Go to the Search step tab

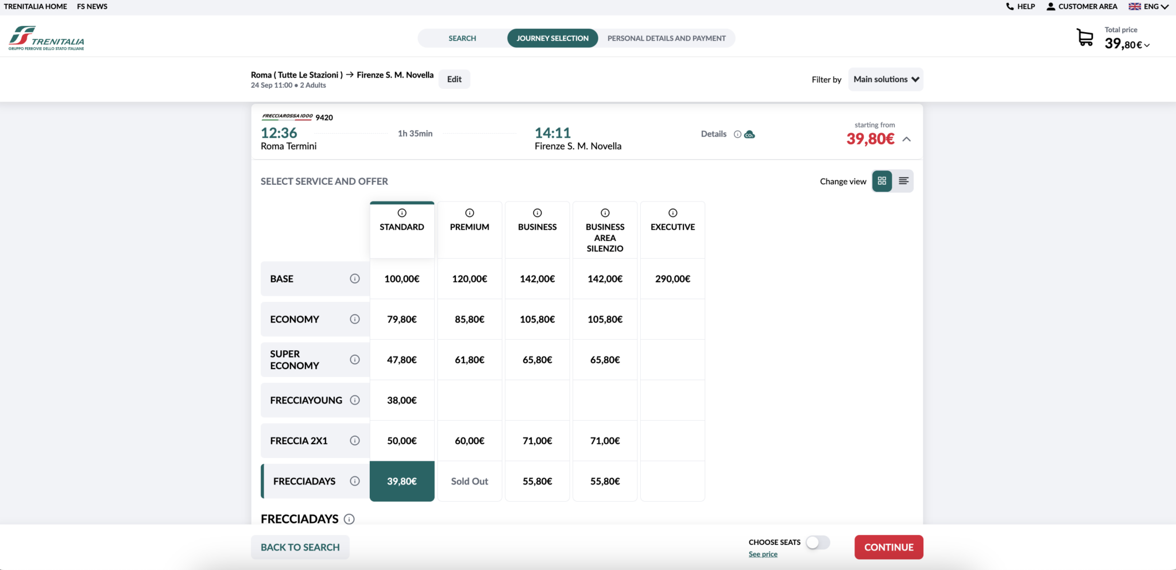462,38
